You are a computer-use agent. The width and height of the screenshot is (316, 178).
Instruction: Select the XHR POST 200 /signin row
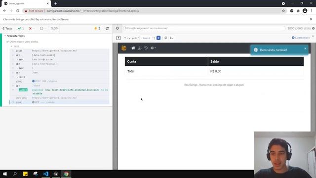[x=59, y=81]
